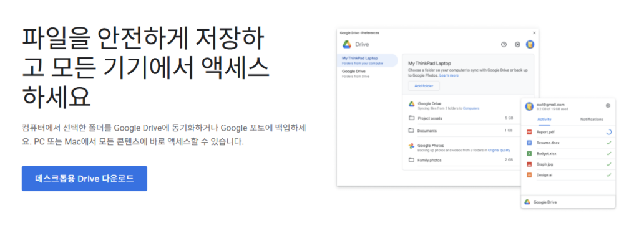639x226 pixels.
Task: Click the folder icon beside Documents
Action: tap(411, 131)
